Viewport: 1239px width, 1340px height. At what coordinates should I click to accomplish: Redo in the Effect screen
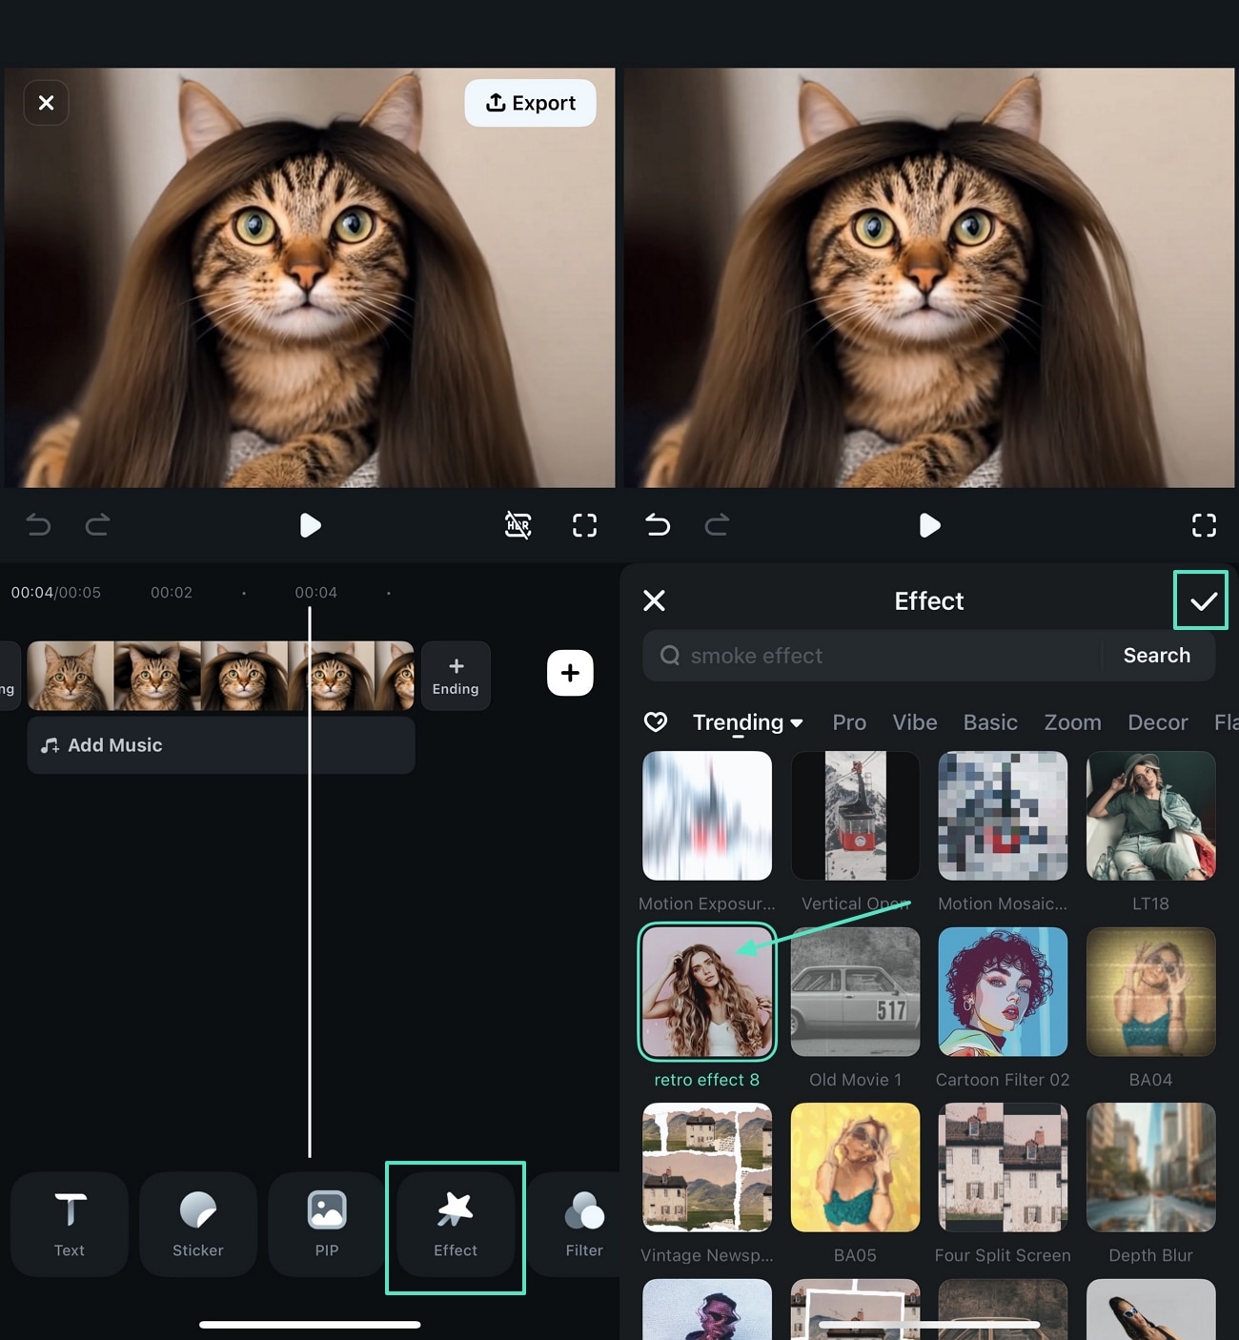coord(717,525)
